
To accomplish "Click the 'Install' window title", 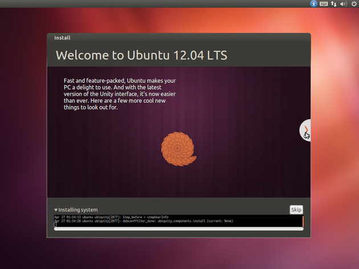I will [x=62, y=38].
